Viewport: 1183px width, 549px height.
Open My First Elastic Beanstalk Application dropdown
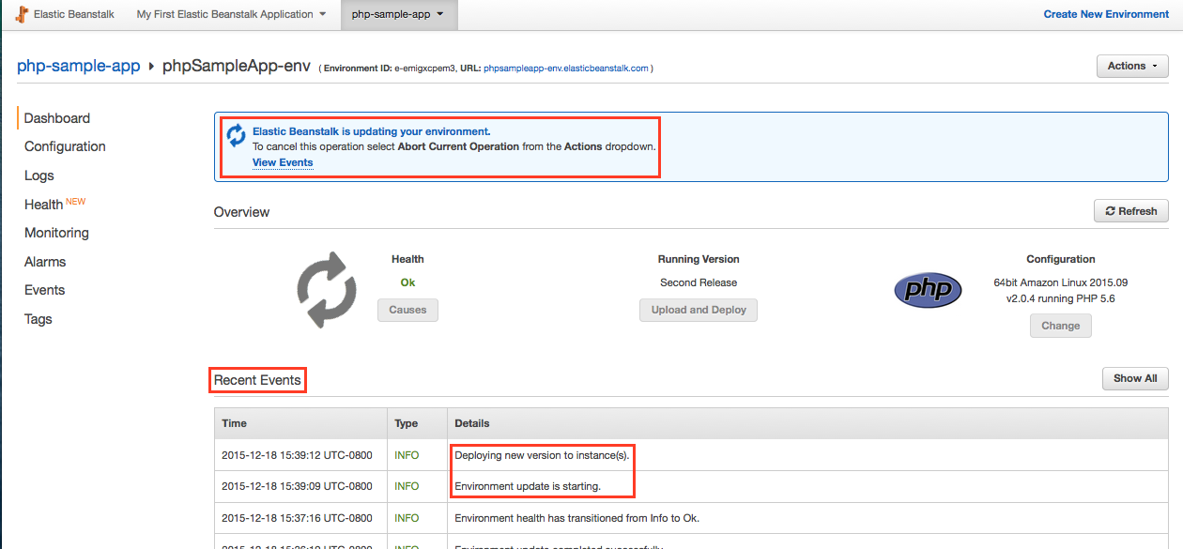tap(231, 14)
